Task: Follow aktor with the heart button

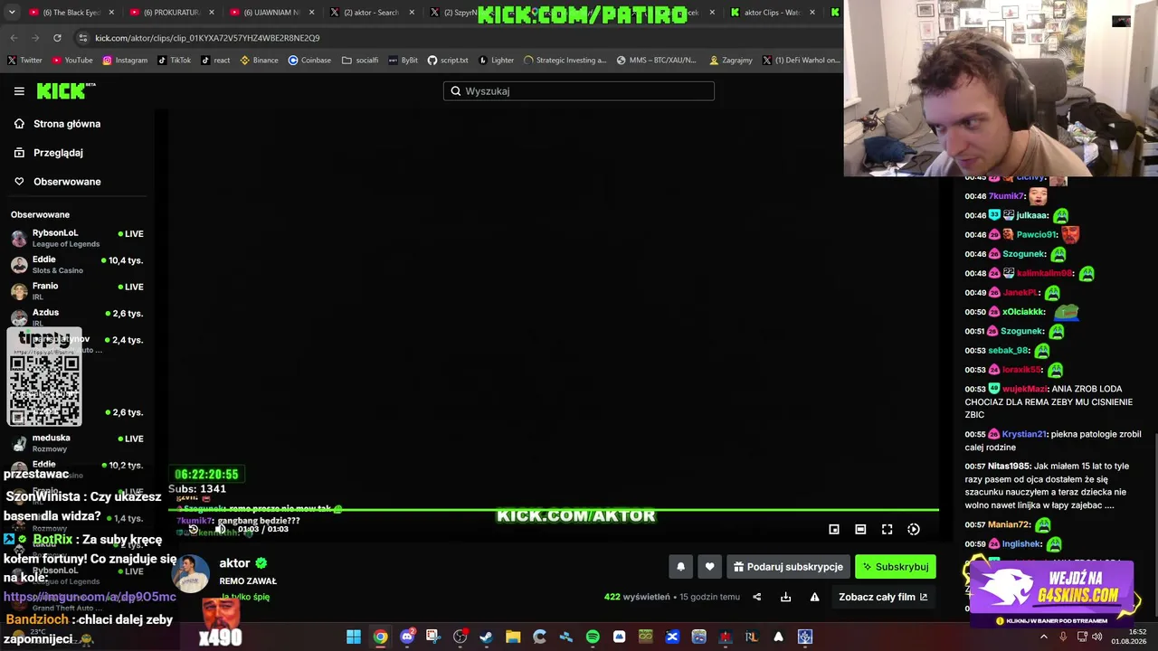Action: pos(709,567)
